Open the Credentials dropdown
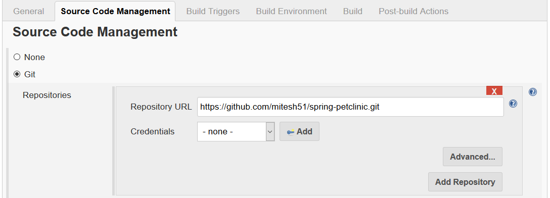This screenshot has height=198, width=550. pyautogui.click(x=236, y=131)
